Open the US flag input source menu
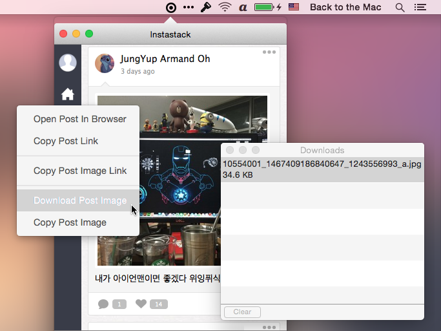The width and height of the screenshot is (441, 331). click(294, 7)
